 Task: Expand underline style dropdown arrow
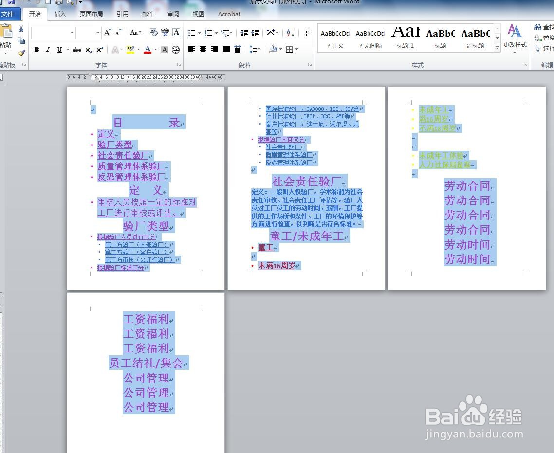pyautogui.click(x=68, y=50)
